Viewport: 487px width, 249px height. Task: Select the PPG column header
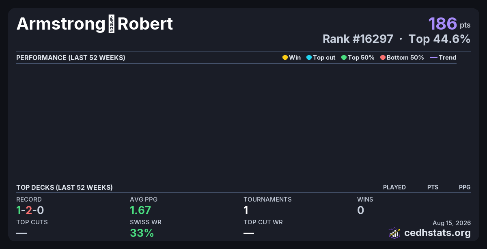(x=465, y=187)
